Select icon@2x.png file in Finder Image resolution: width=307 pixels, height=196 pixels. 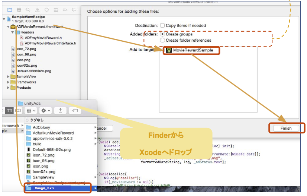(x=44, y=172)
